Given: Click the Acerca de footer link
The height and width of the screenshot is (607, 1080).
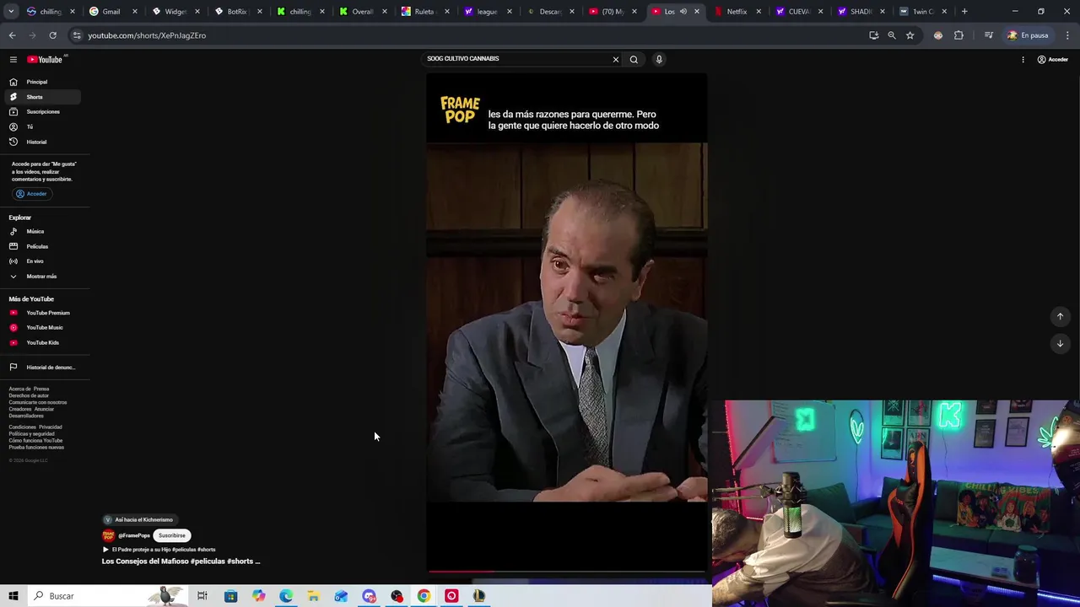Looking at the screenshot, I should 19,389.
